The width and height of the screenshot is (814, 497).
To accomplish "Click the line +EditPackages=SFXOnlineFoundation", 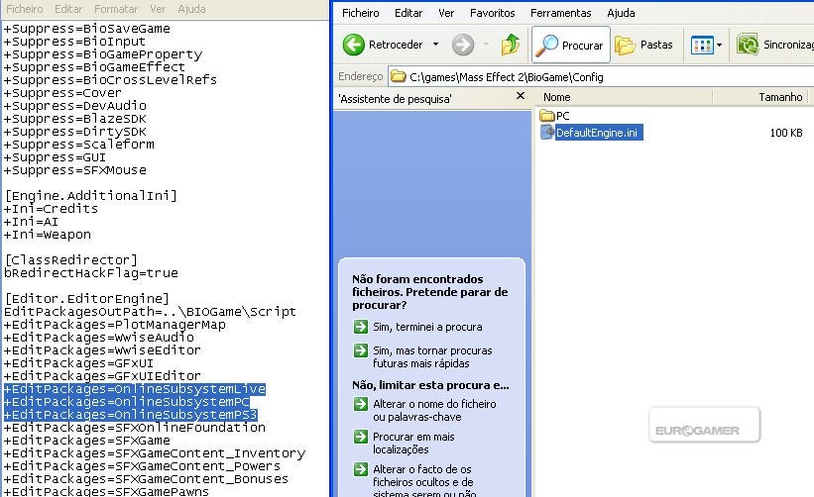I will [x=135, y=428].
